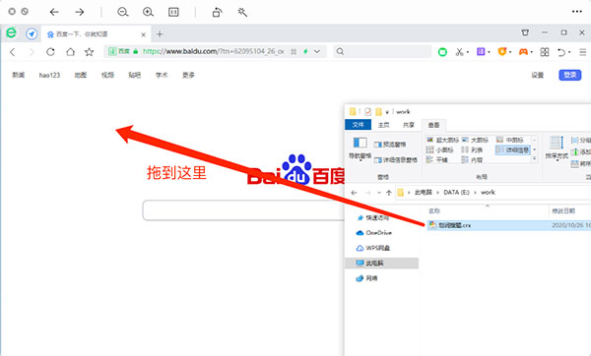The height and width of the screenshot is (356, 591).
Task: Choose 中图标 layout
Action: point(510,140)
